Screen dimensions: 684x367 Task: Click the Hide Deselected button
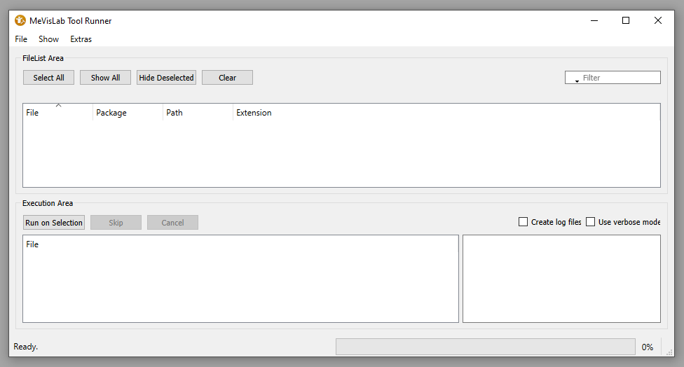(166, 78)
